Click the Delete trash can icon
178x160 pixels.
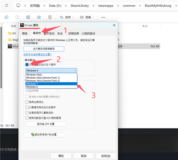tap(50, 17)
